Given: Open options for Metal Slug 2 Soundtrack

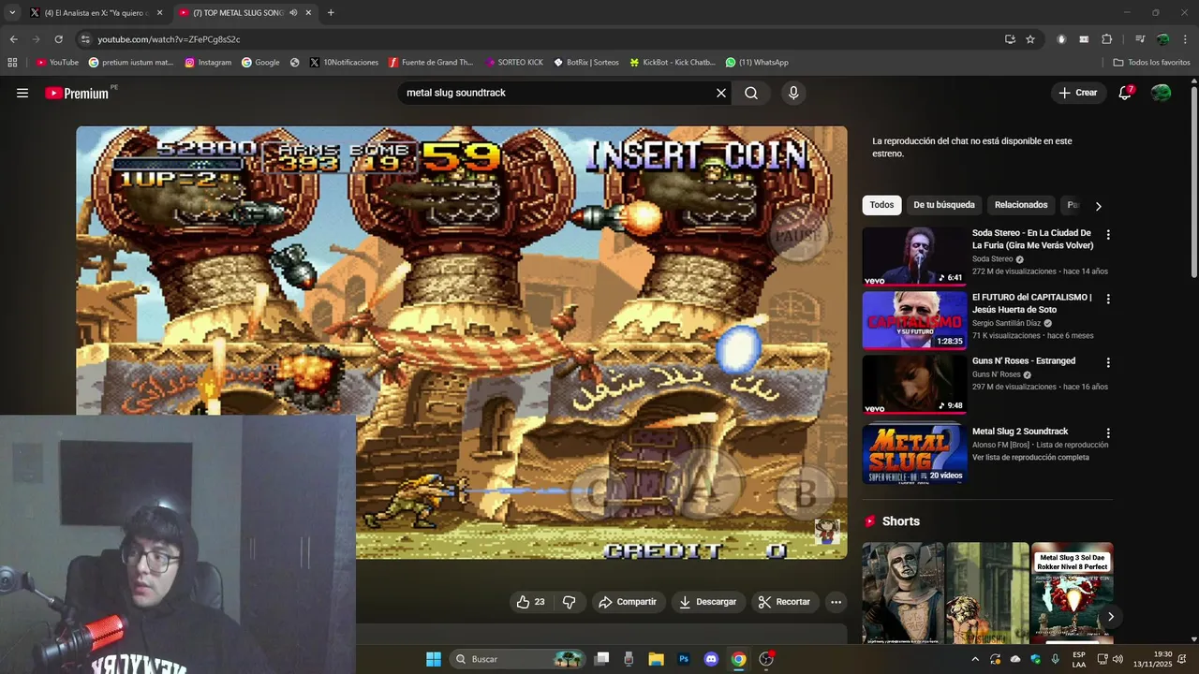Looking at the screenshot, I should [1108, 433].
